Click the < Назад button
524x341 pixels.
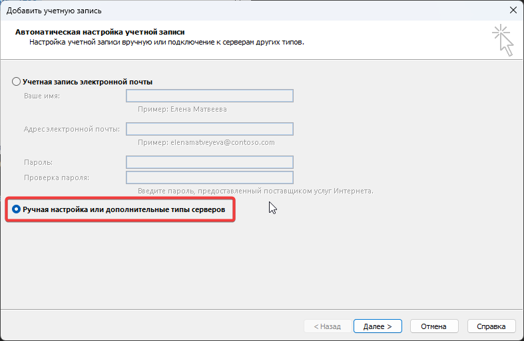[x=323, y=326]
